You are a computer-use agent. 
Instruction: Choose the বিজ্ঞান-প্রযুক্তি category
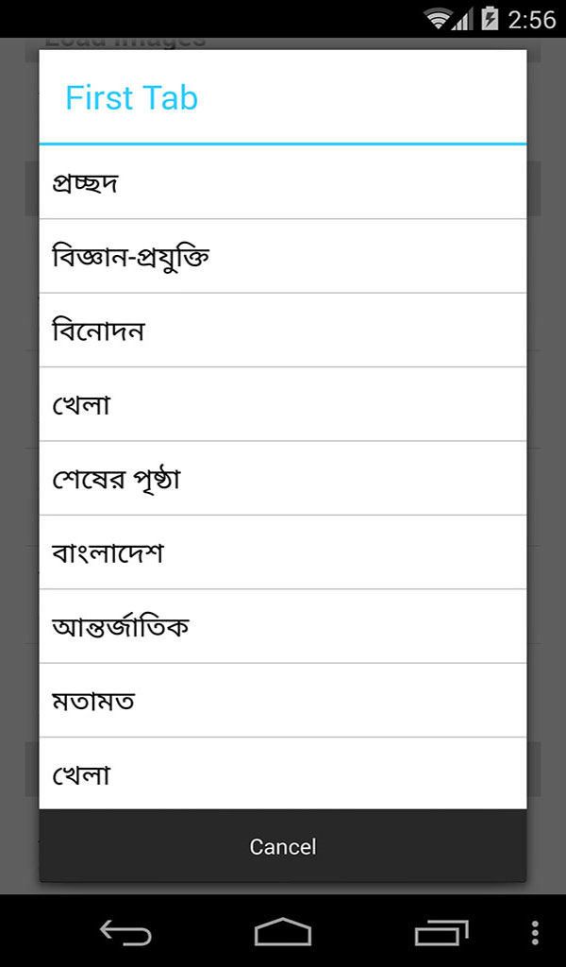click(282, 255)
